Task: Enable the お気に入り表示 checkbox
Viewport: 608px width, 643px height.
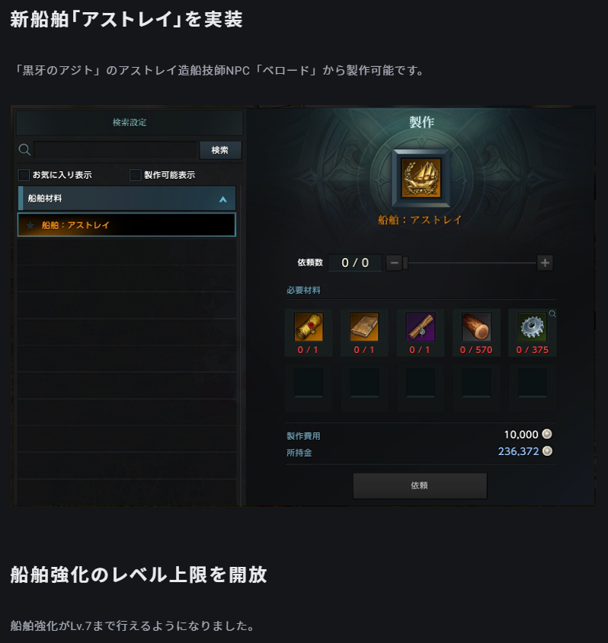Action: 24,175
